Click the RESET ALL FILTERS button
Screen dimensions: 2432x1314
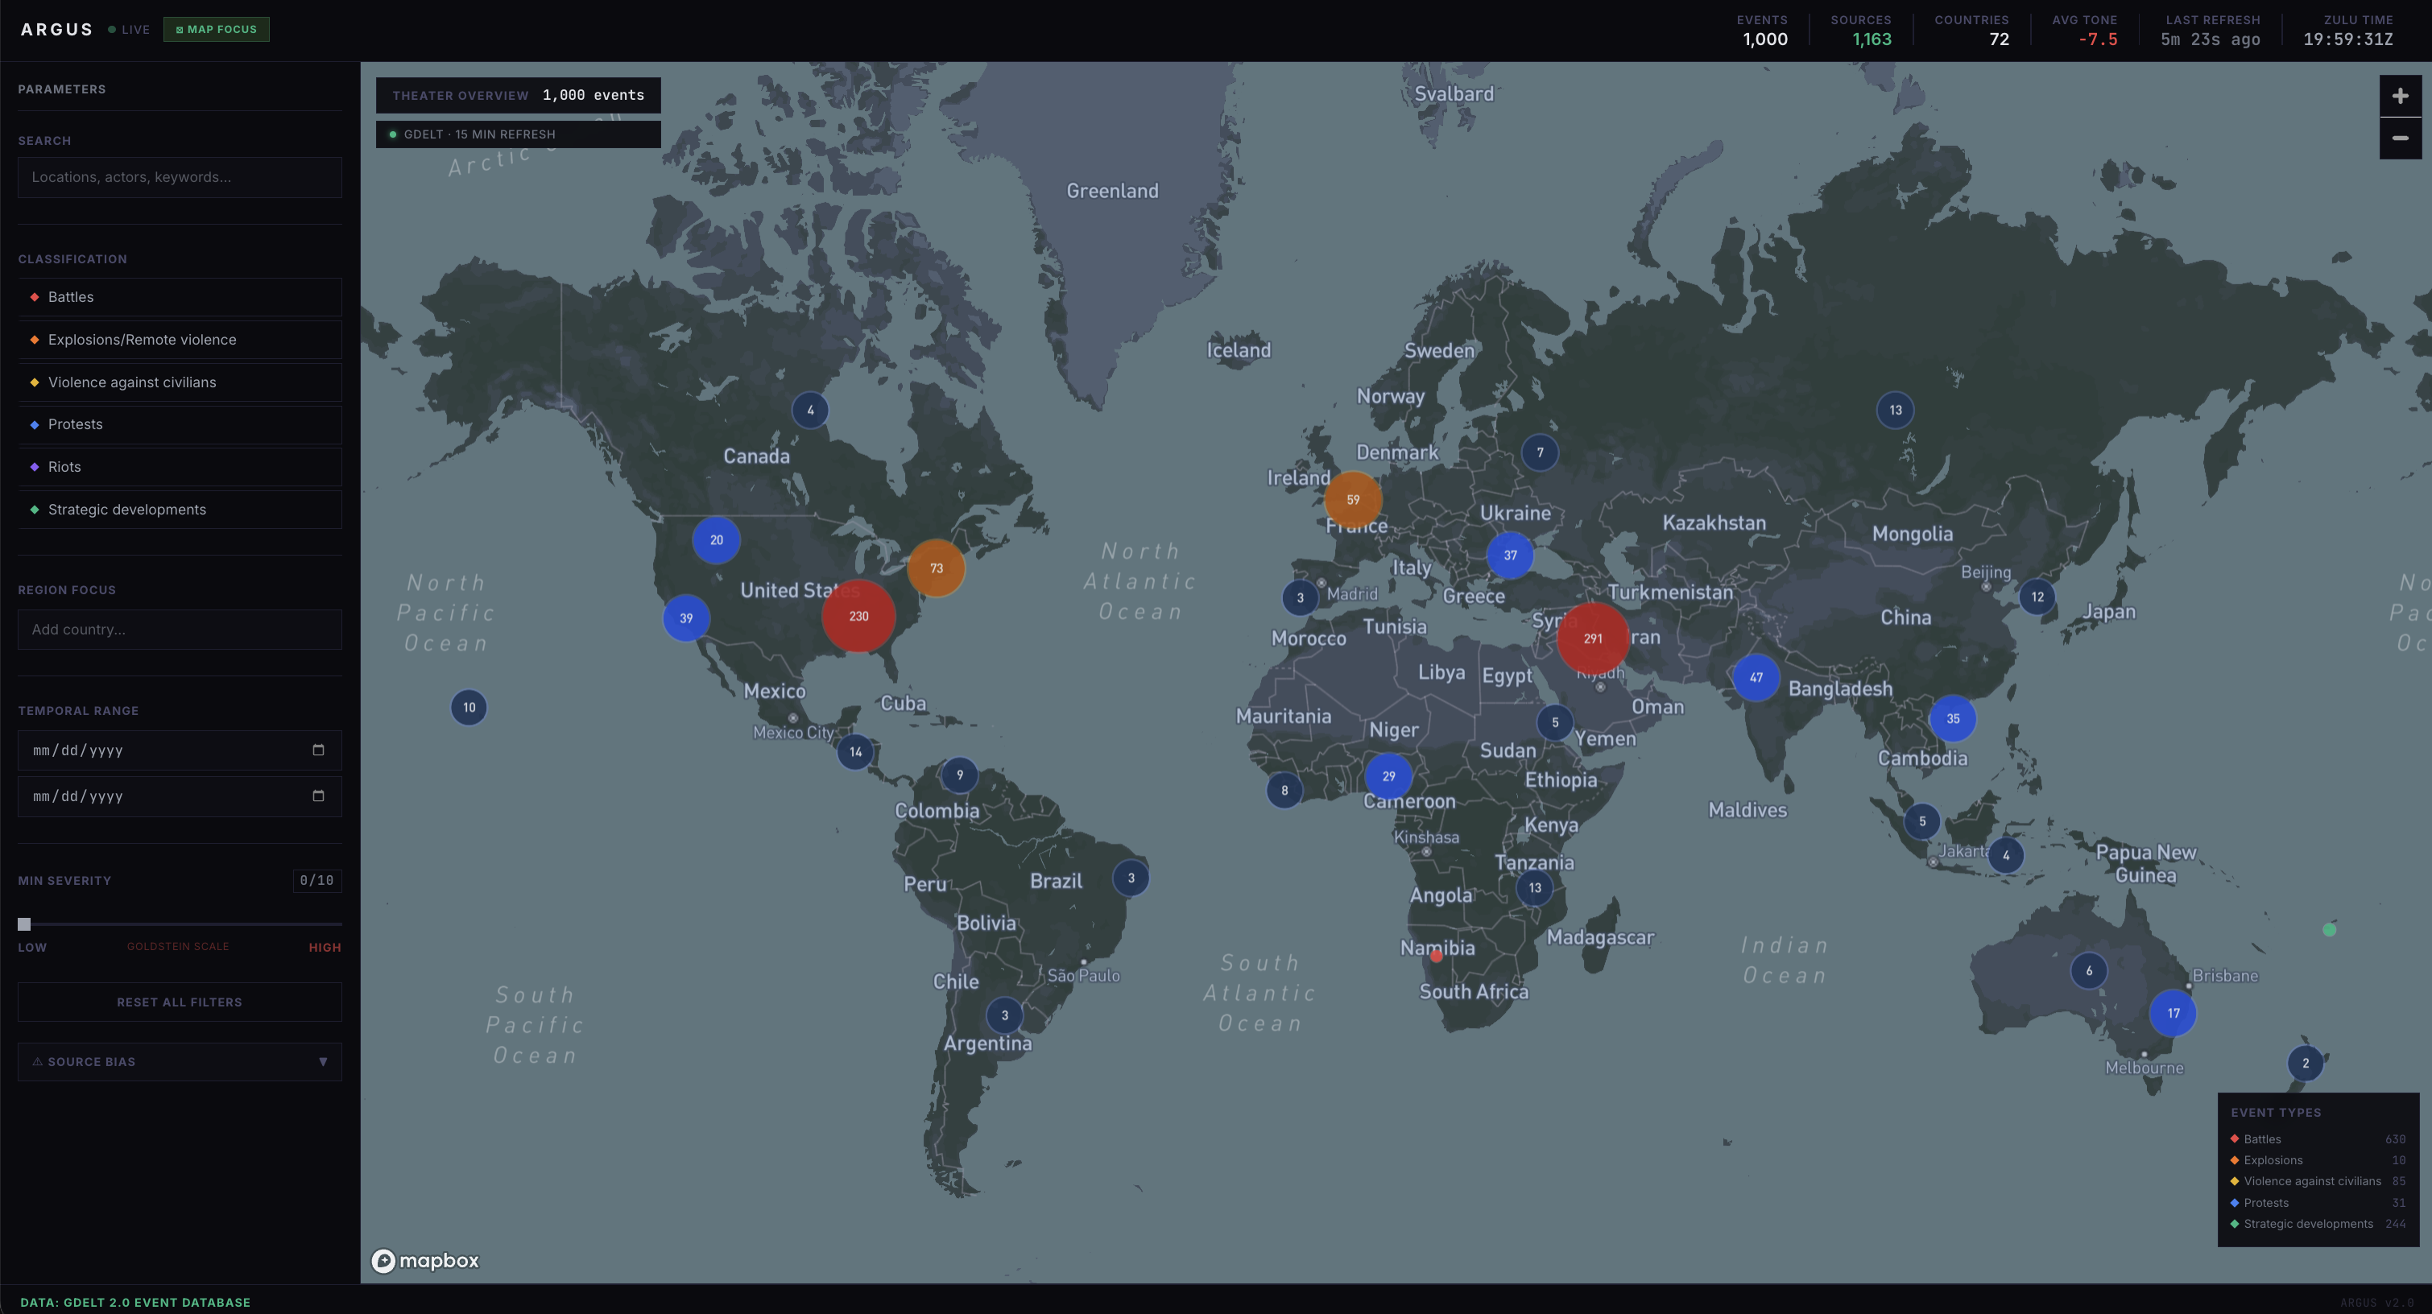(x=179, y=1002)
